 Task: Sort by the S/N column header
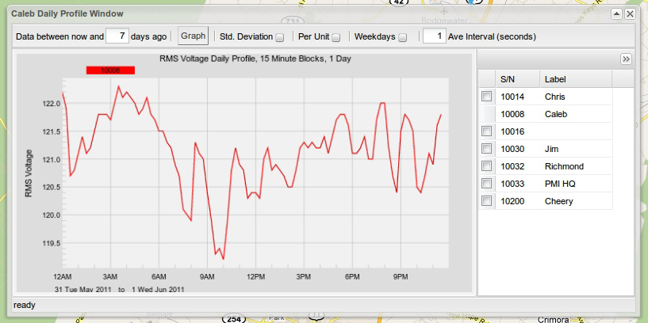(517, 79)
